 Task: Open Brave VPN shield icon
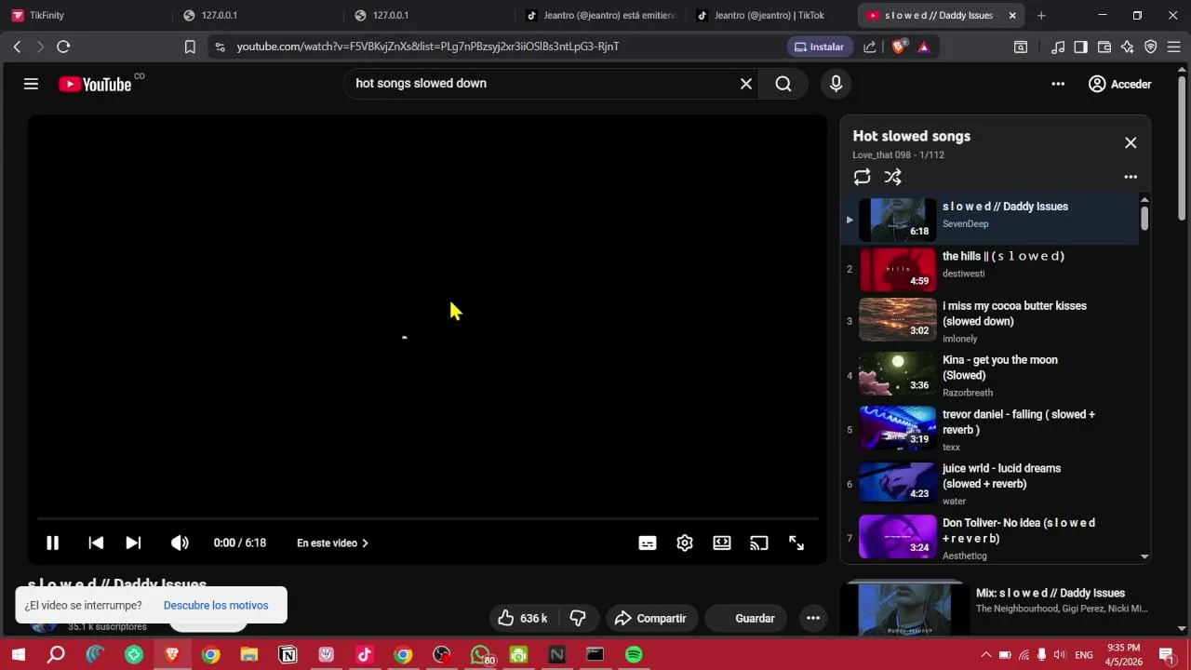pyautogui.click(x=1151, y=47)
